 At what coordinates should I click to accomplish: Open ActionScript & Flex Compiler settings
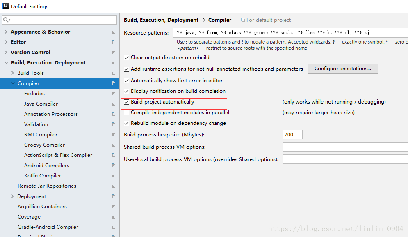coord(58,155)
